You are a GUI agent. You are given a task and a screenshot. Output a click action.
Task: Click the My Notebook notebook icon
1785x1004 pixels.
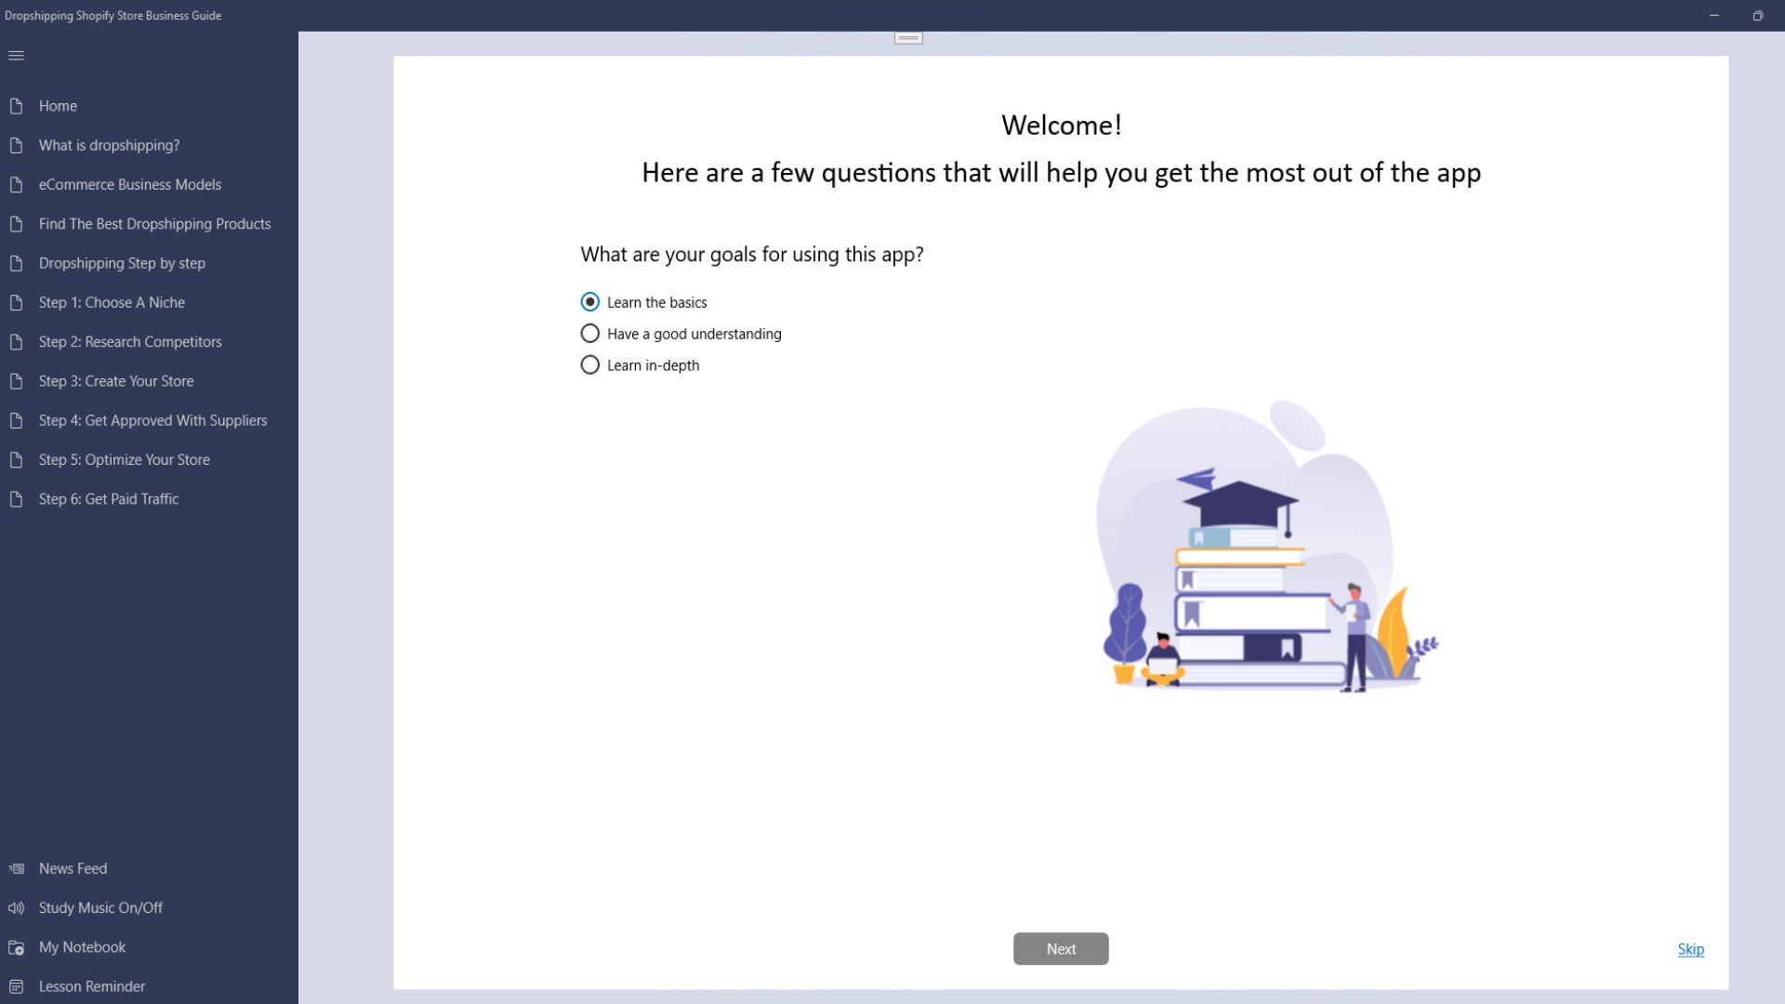[x=16, y=947]
